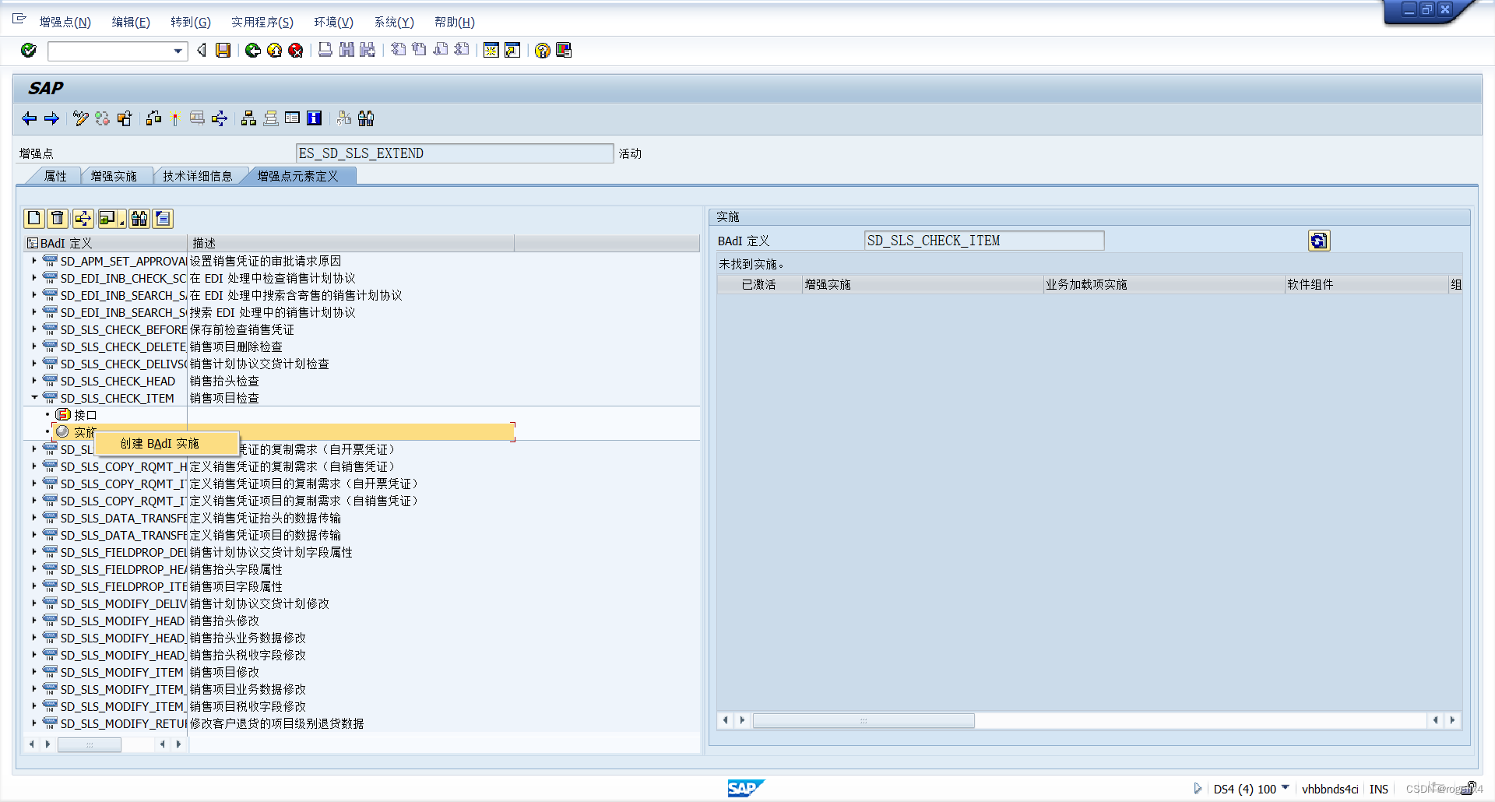The image size is (1495, 802).
Task: Click the Active/Inactive toggle icon
Action: [x=102, y=118]
